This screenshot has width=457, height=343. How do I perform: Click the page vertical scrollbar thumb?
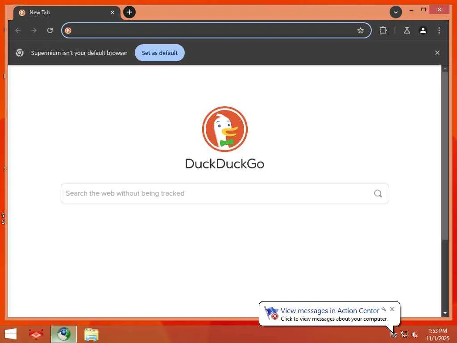(445, 156)
